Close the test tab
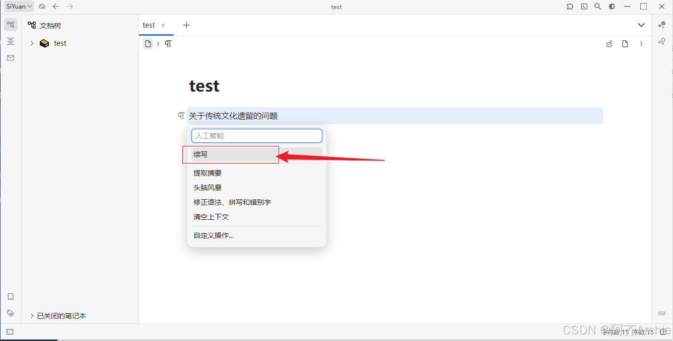 tap(163, 25)
